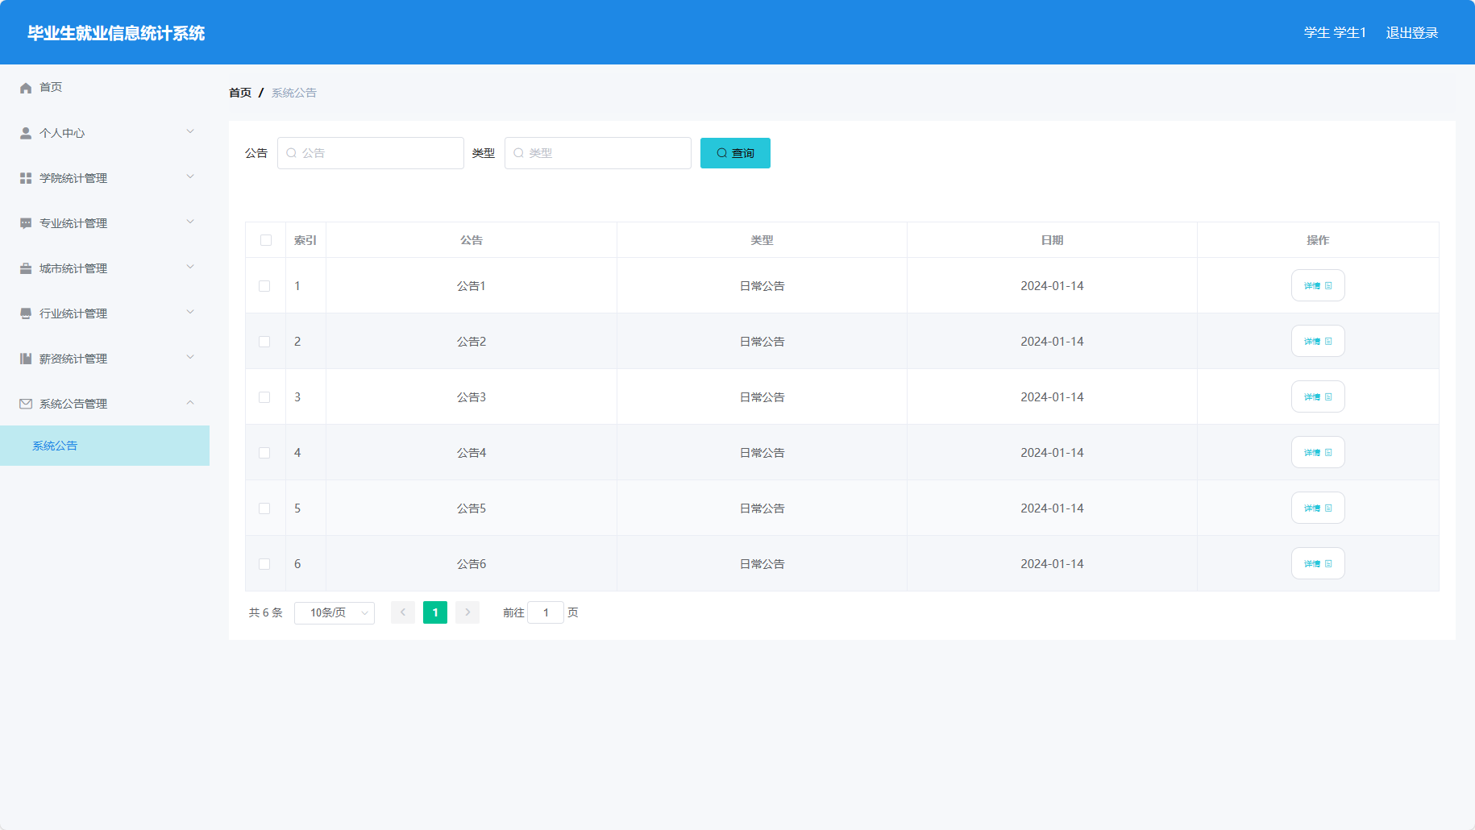The height and width of the screenshot is (830, 1475).
Task: Select the 系统公告 submenu item
Action: point(55,446)
